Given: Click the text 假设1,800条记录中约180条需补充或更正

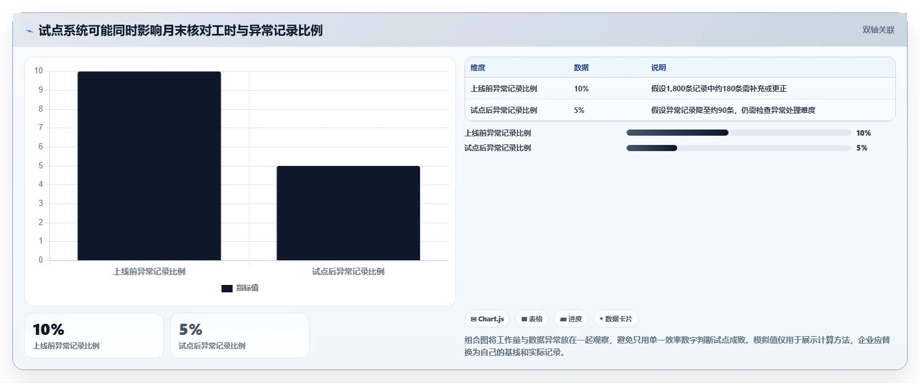Looking at the screenshot, I should 719,89.
